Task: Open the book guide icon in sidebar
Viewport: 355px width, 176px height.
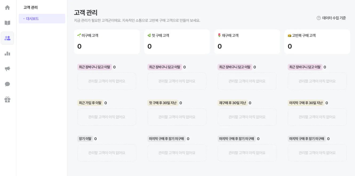Action: pos(7,23)
